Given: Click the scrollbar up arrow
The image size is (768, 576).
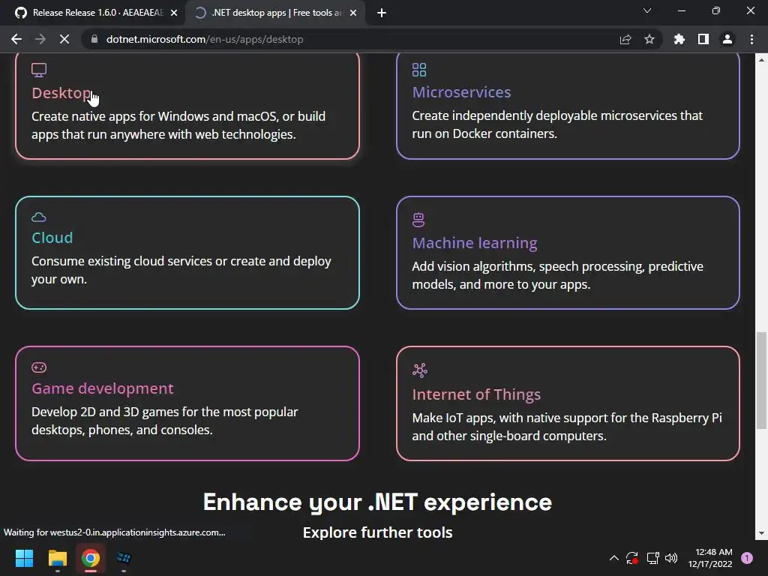Looking at the screenshot, I should coord(761,60).
